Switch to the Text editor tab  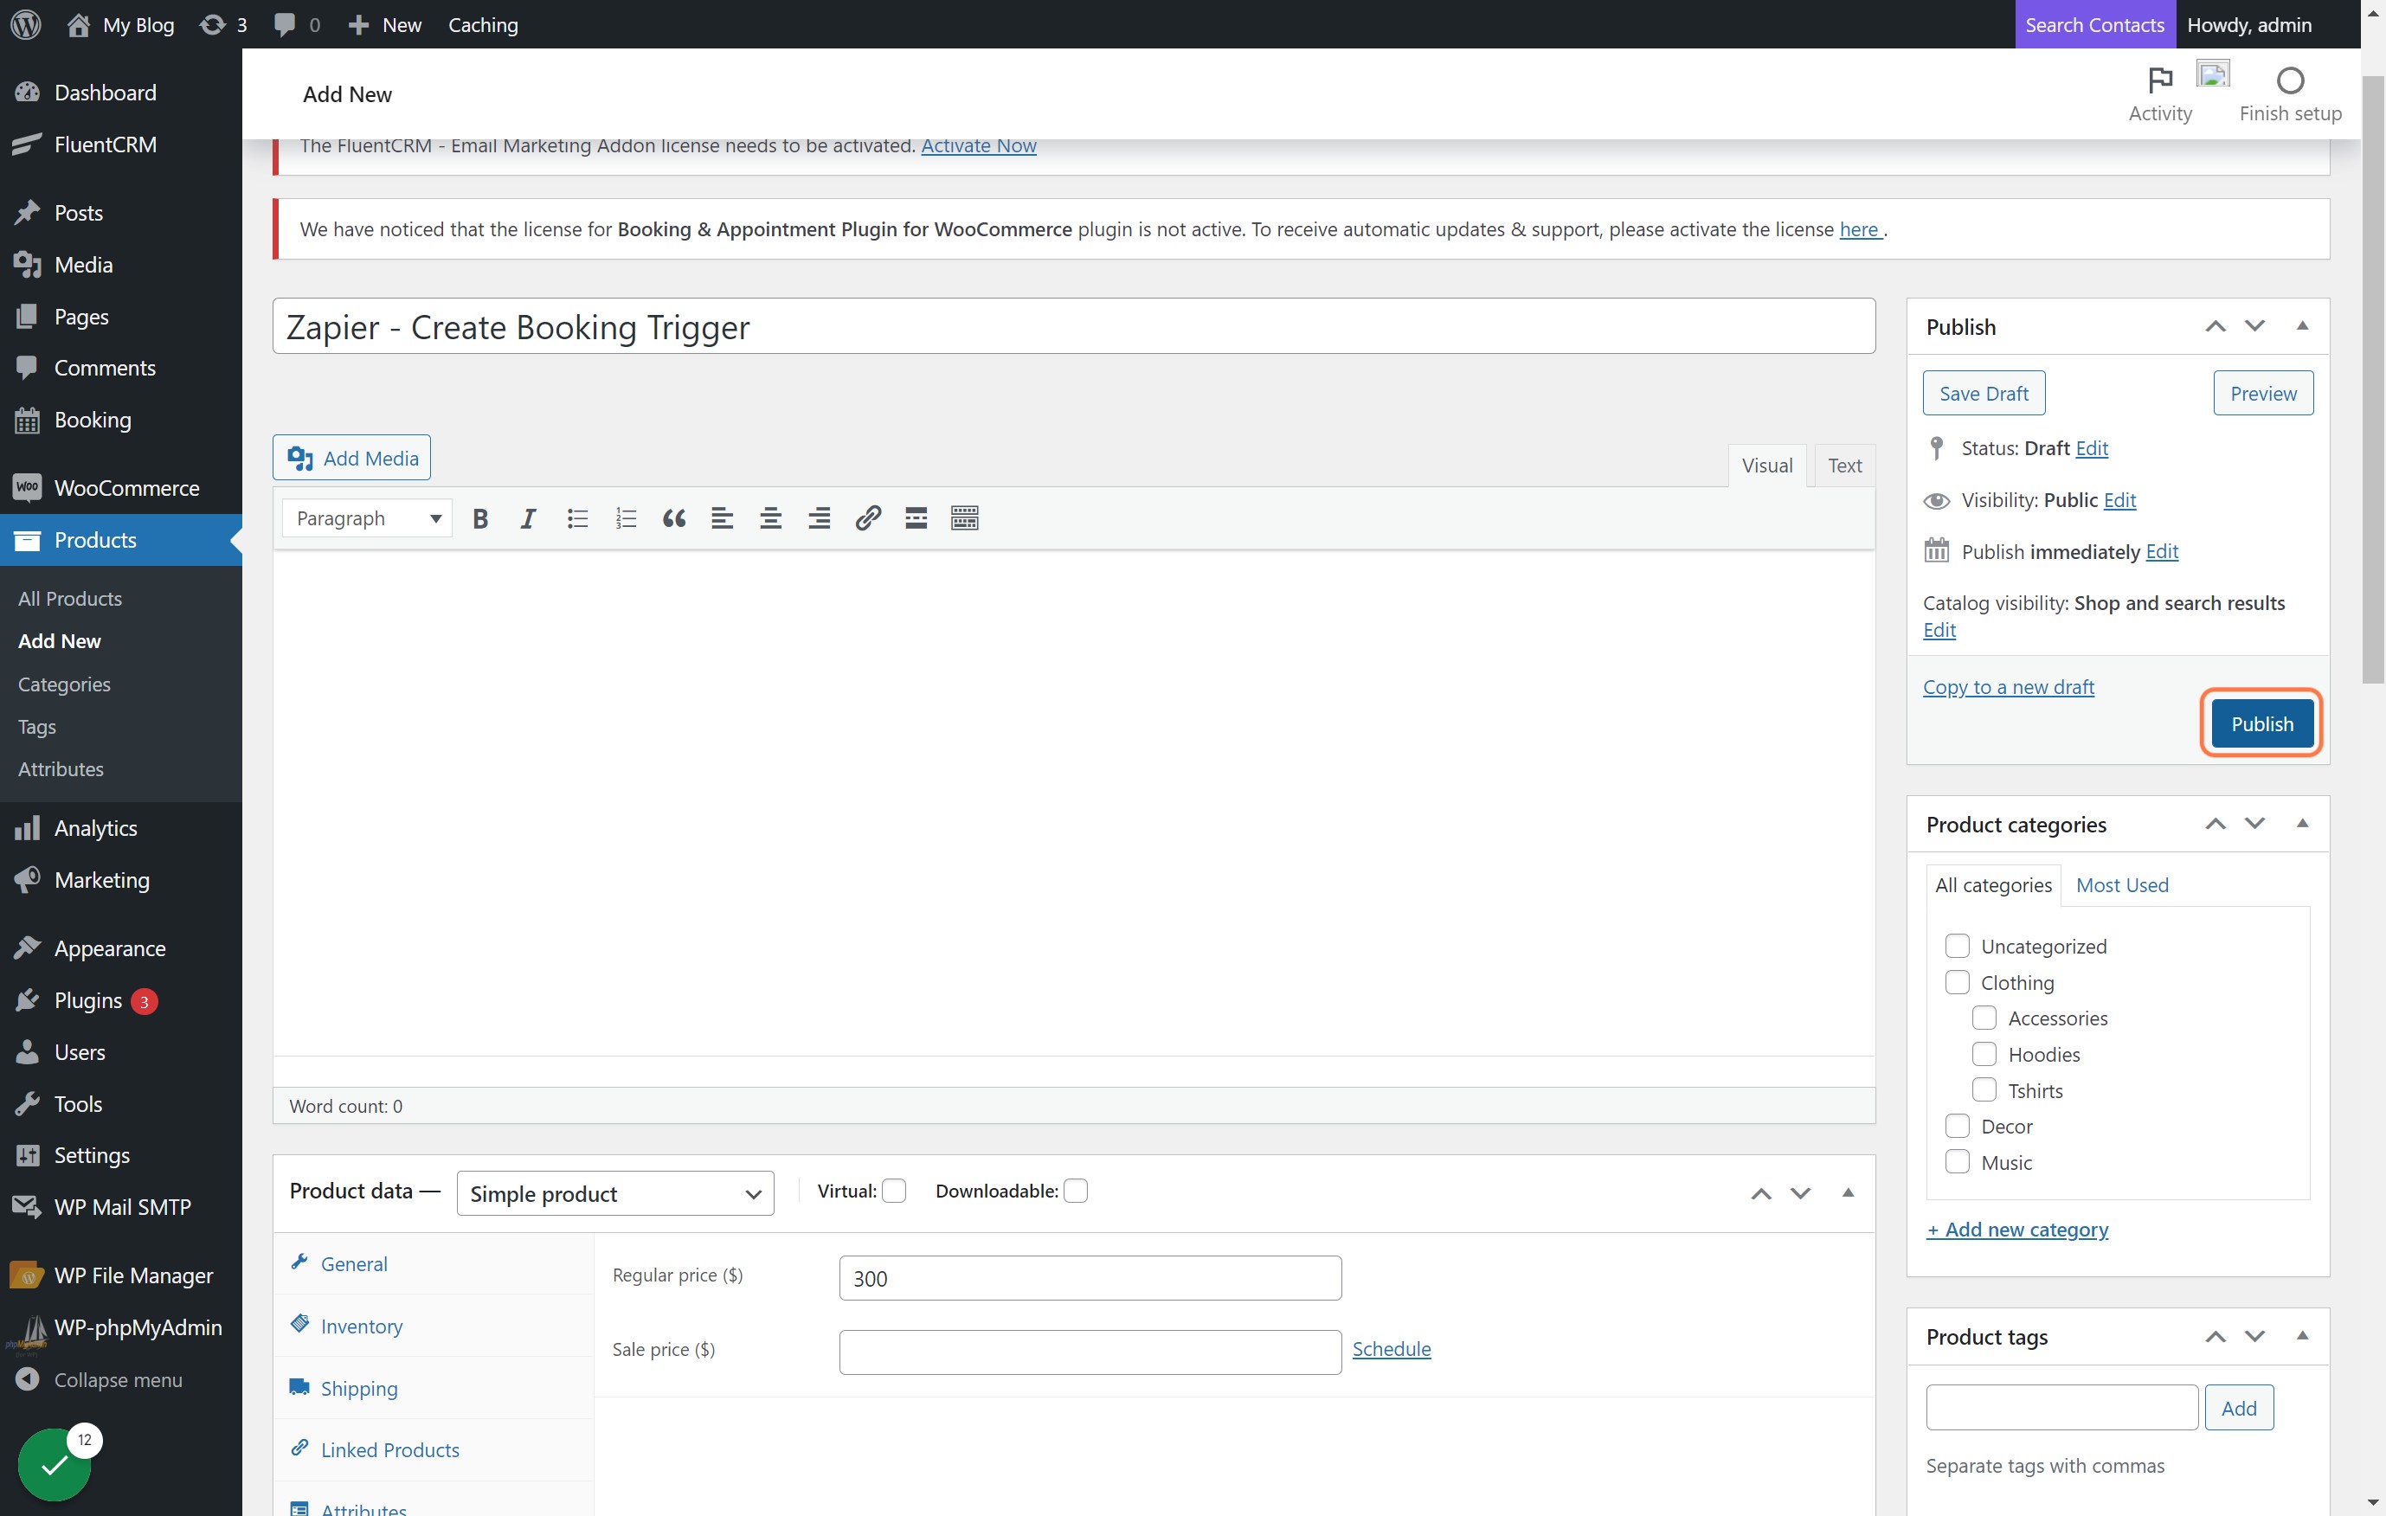[1844, 466]
